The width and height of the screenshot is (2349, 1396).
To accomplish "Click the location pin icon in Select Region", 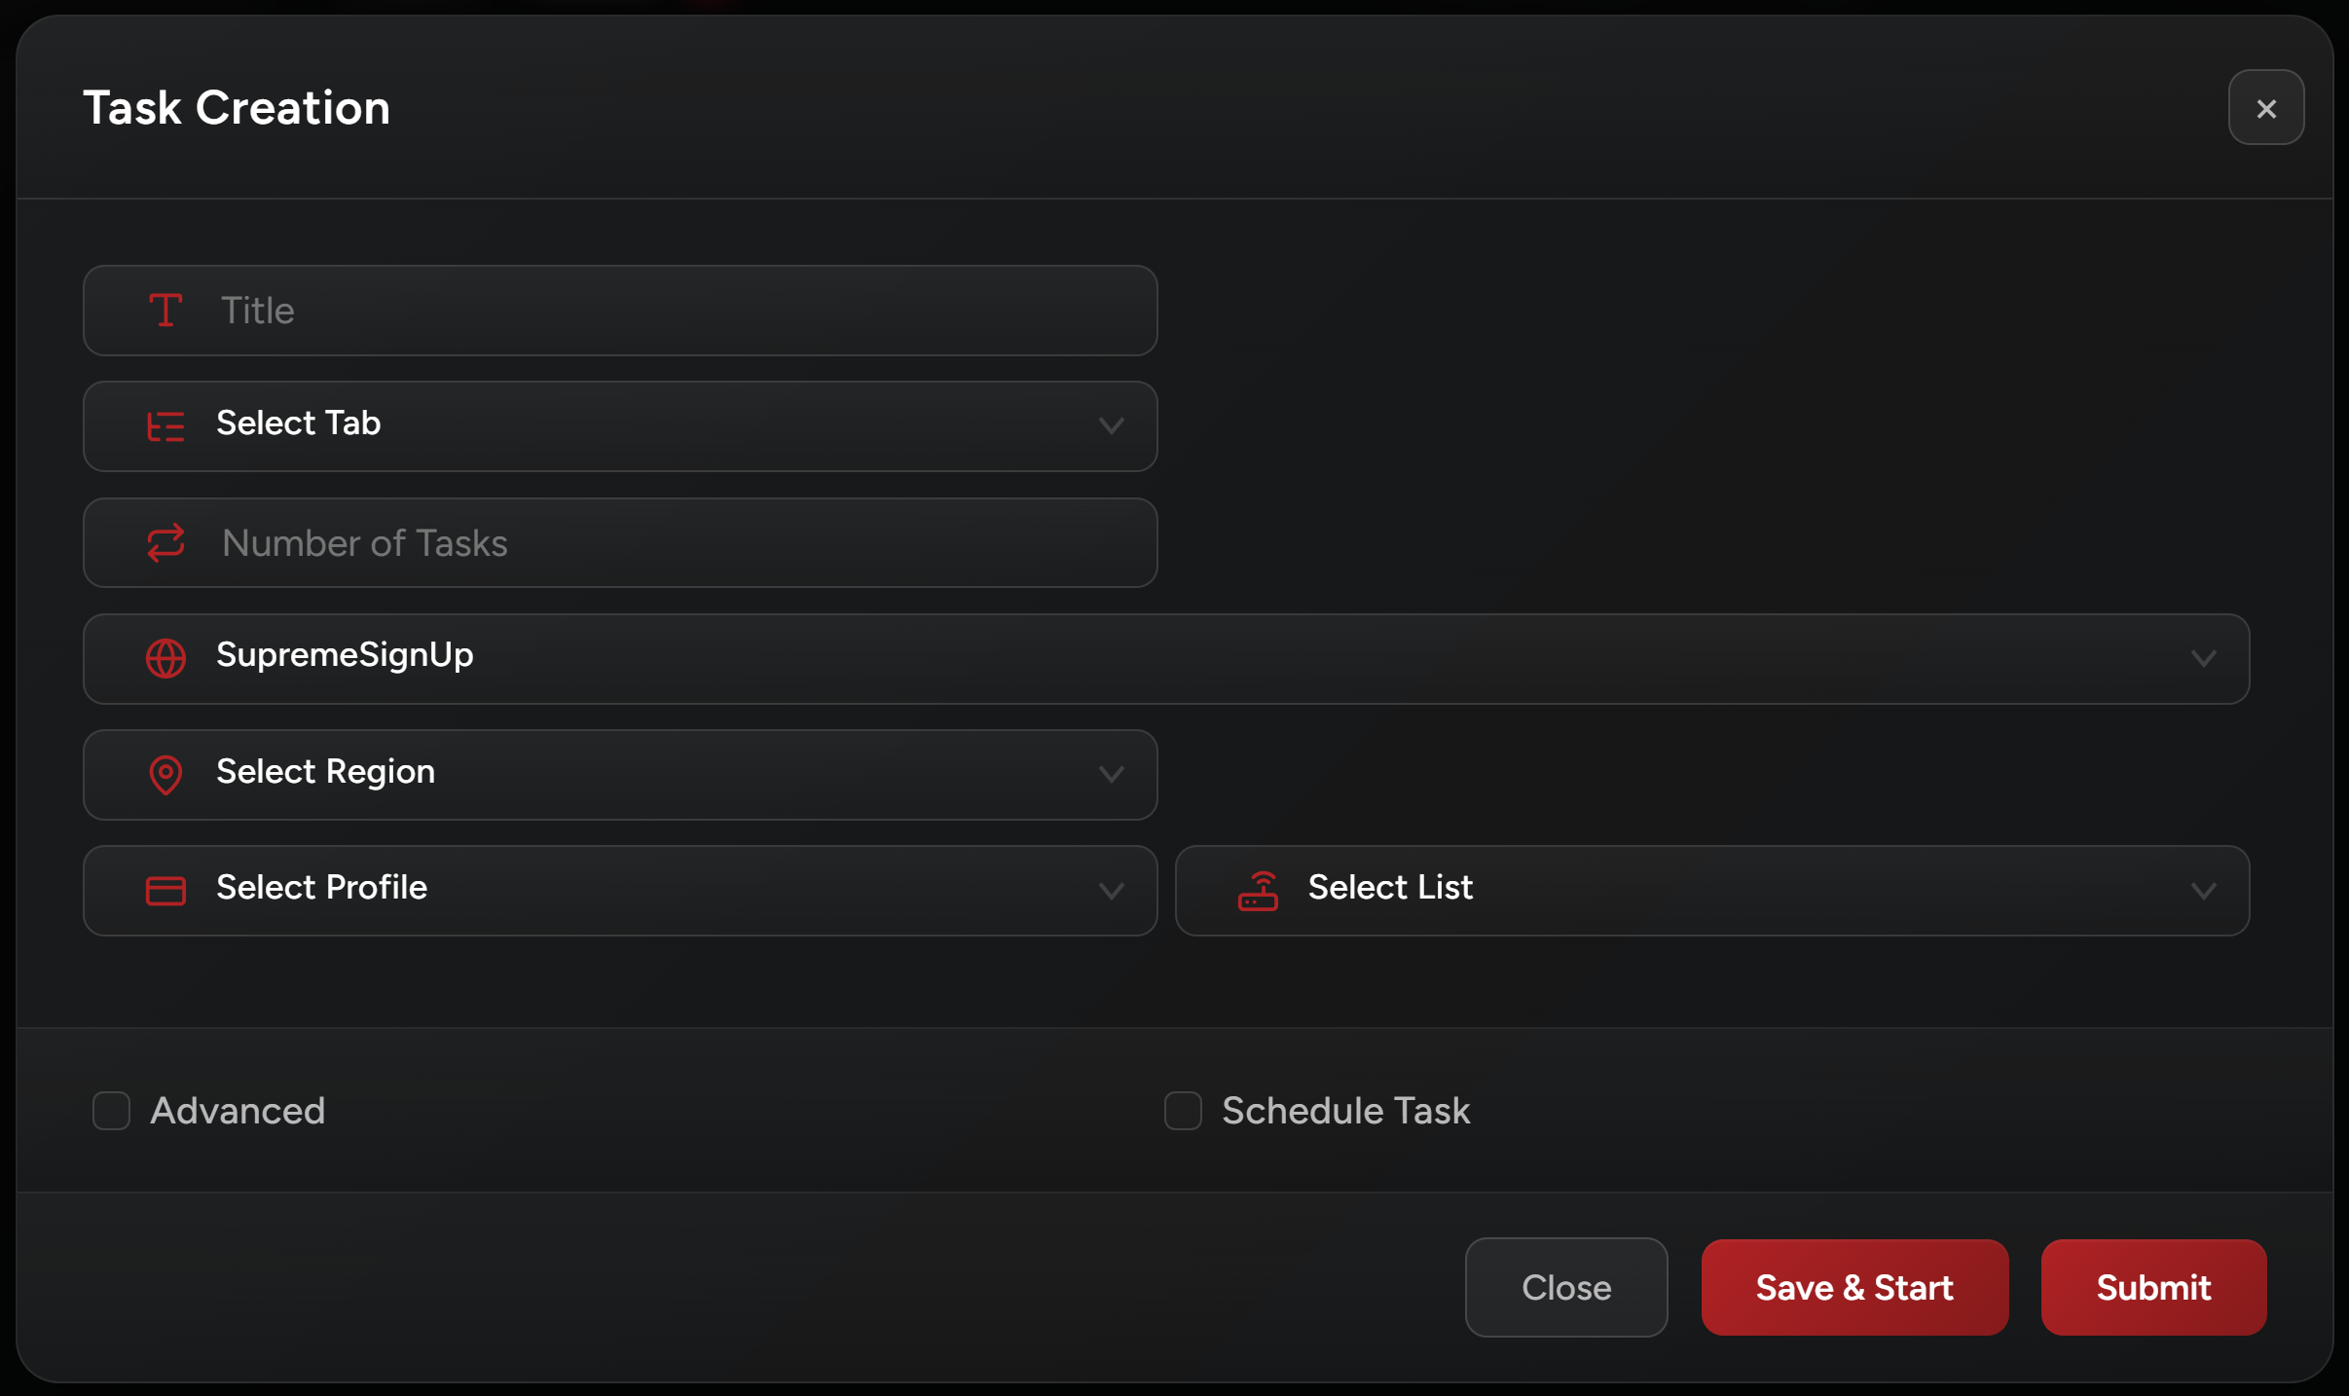I will (165, 775).
